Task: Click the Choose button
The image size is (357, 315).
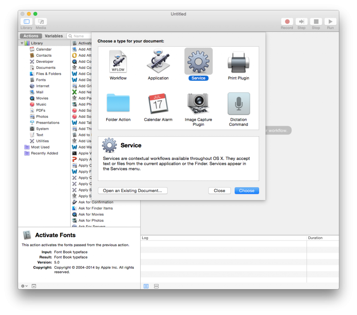Action: click(x=246, y=191)
